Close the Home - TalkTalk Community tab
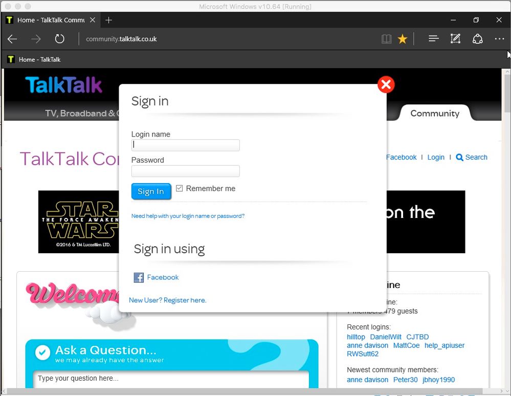This screenshot has width=511, height=396. pos(93,20)
